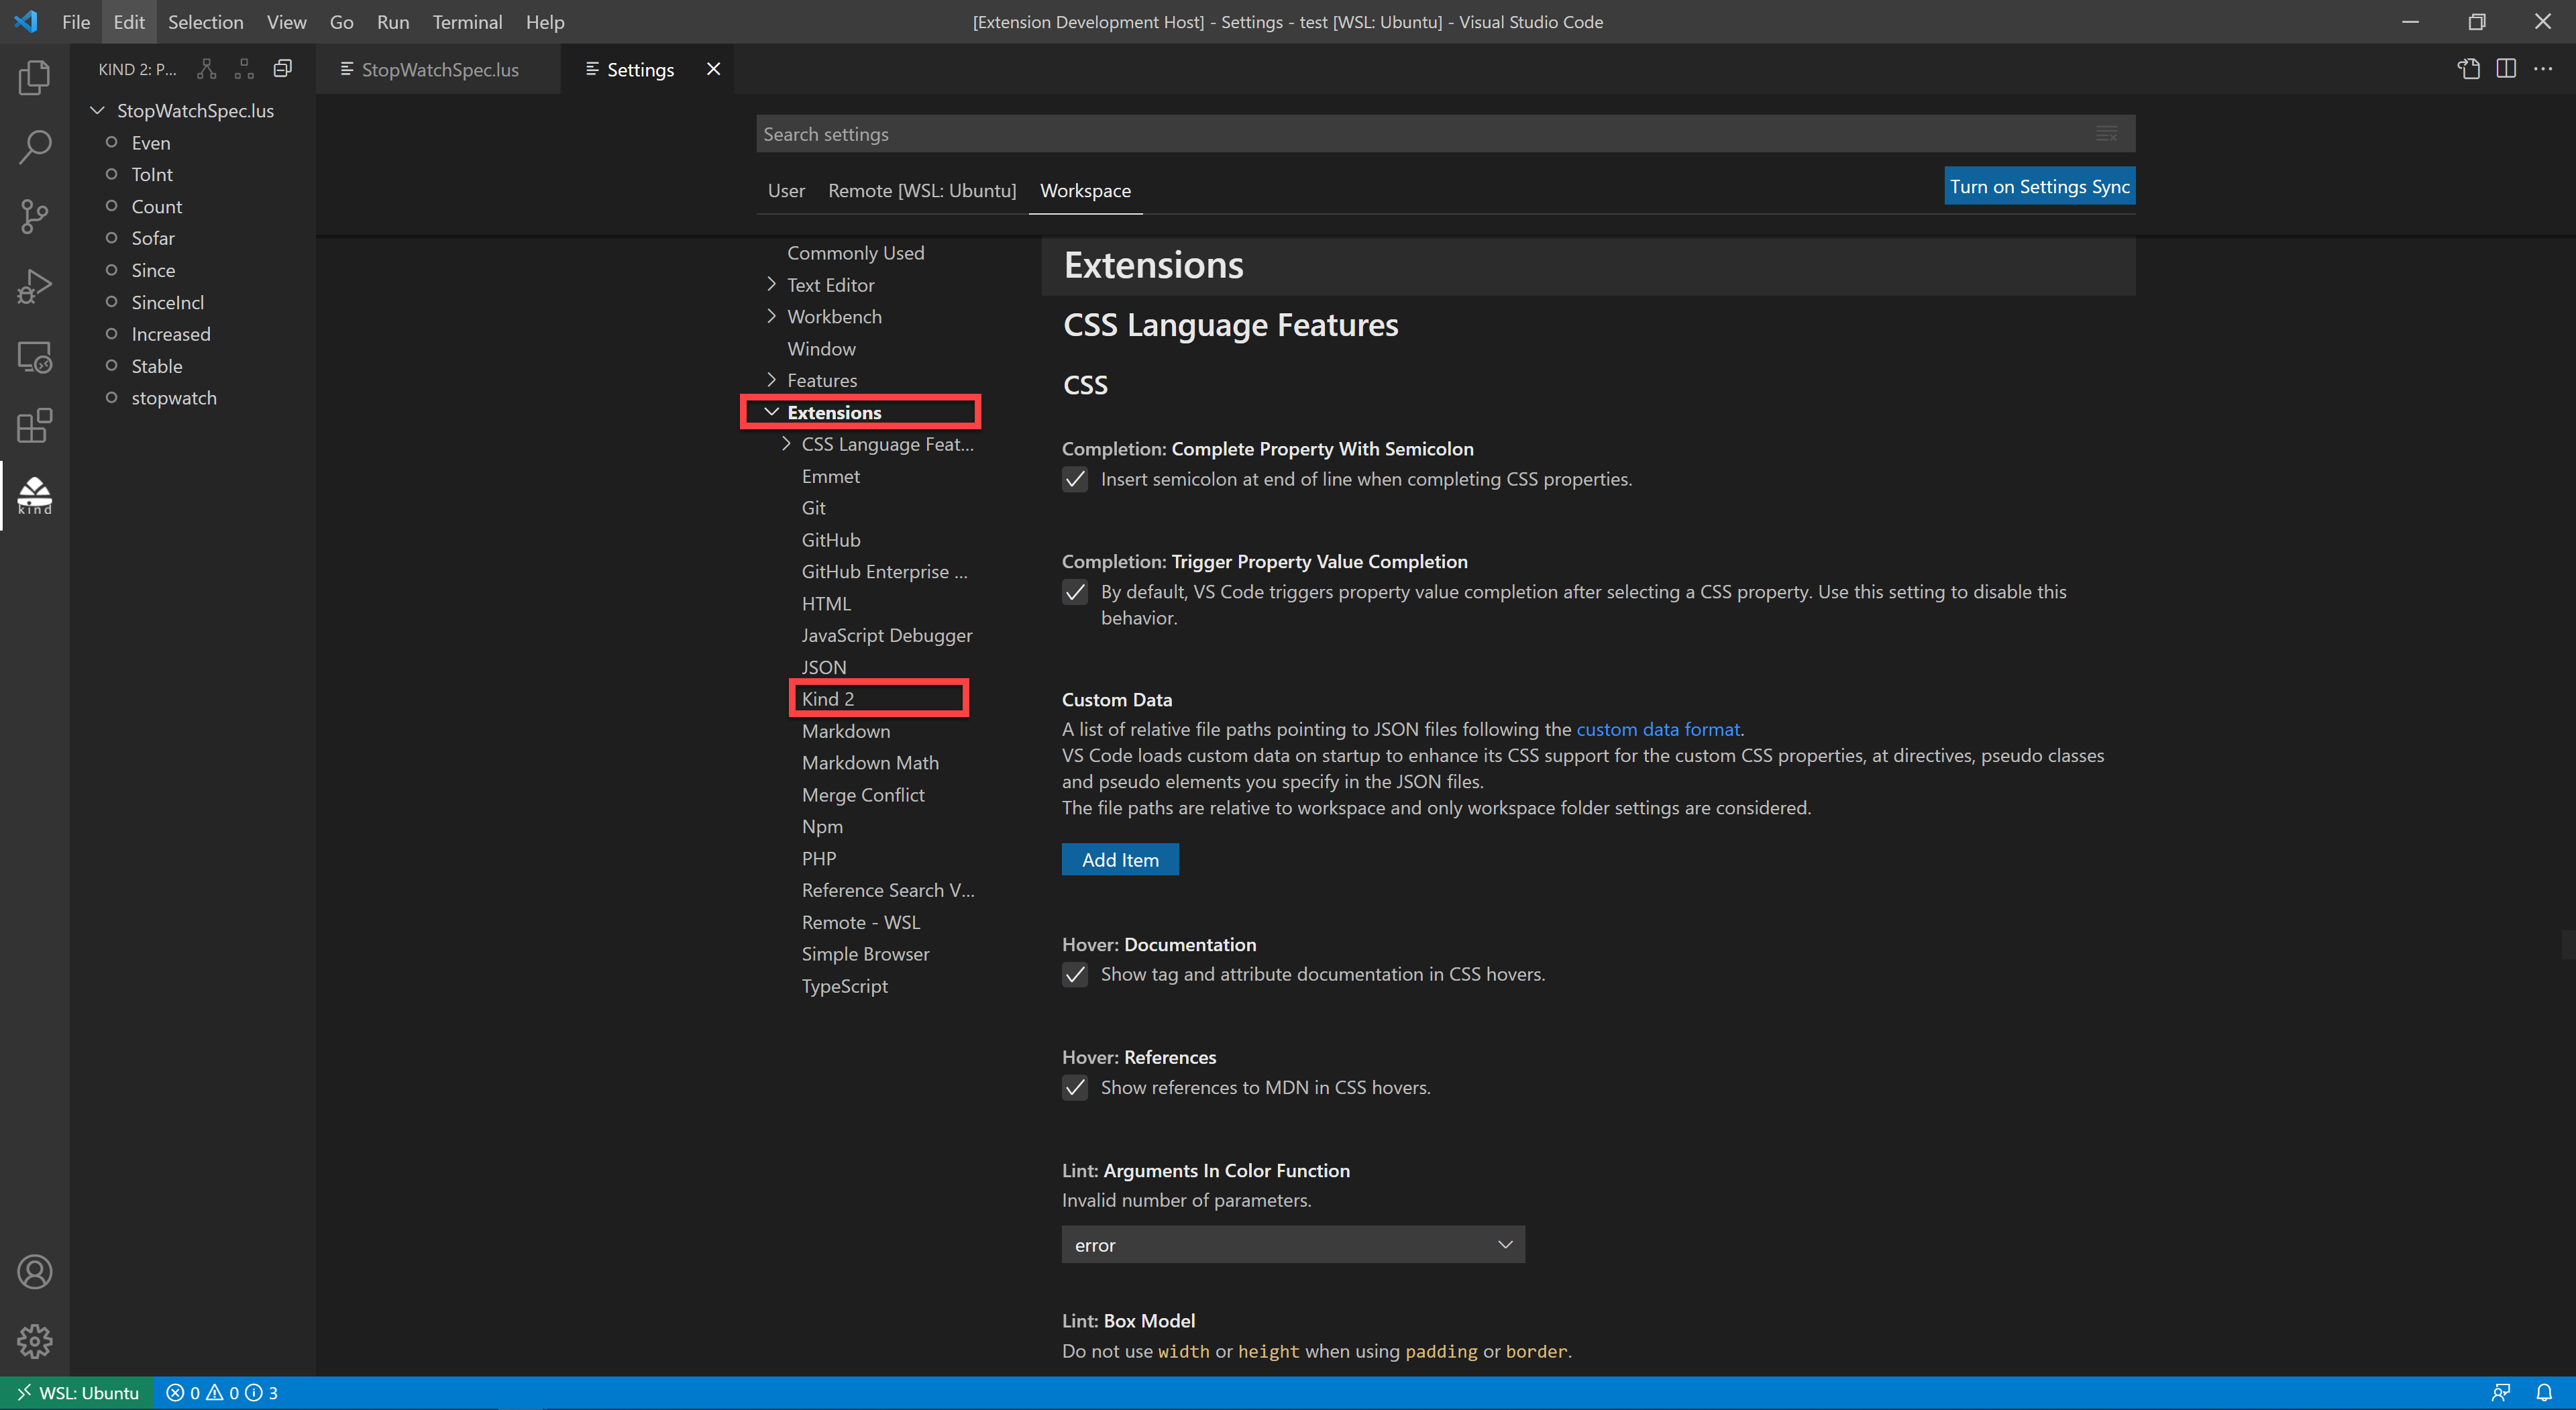Image resolution: width=2576 pixels, height=1410 pixels.
Task: Open the custom data format link
Action: coord(1658,729)
